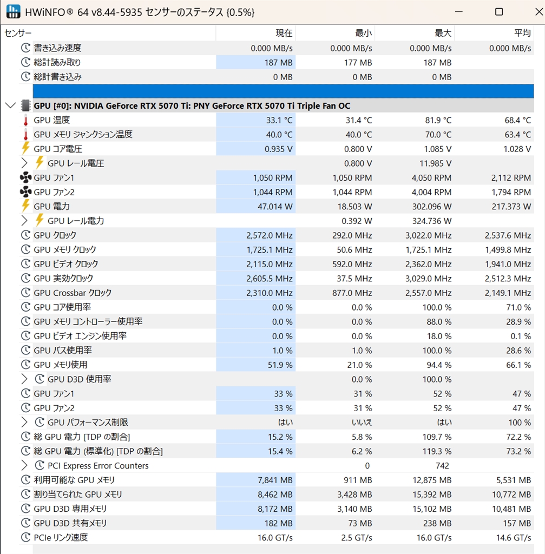Screen dimensions: 545x554
Task: Expand the GPU レール電力 sub-items
Action: click(24, 221)
